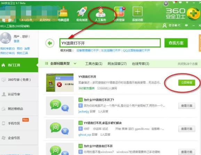The height and width of the screenshot is (155, 201).
Task: Open the YY语音打不开,求高手帮忙解决 question title
Action: 103,123
